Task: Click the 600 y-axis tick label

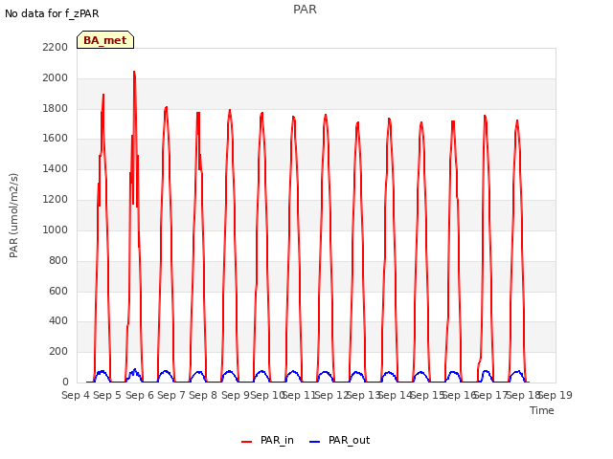Action: pos(58,291)
